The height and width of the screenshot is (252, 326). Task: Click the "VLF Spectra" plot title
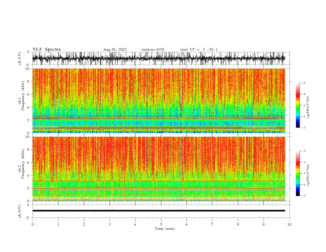tap(47, 49)
